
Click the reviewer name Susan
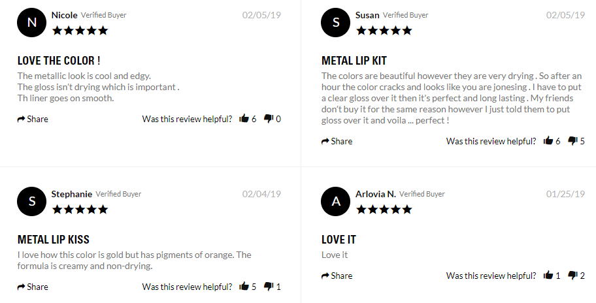[367, 15]
